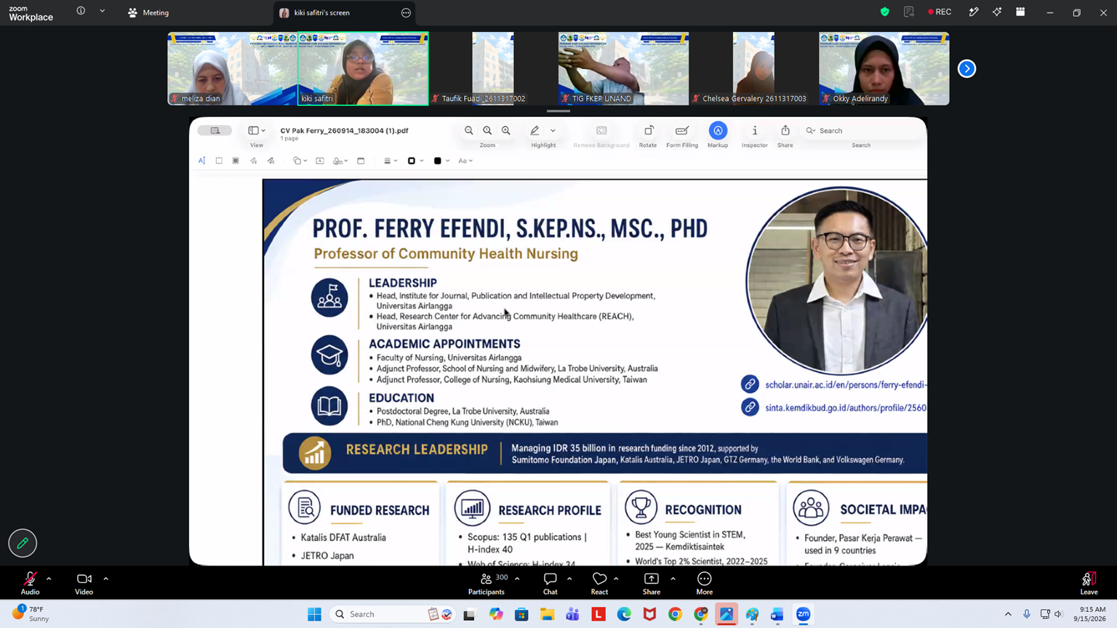Screen dimensions: 1117x628
Task: Select the Sketch markup tool
Action: (x=254, y=161)
